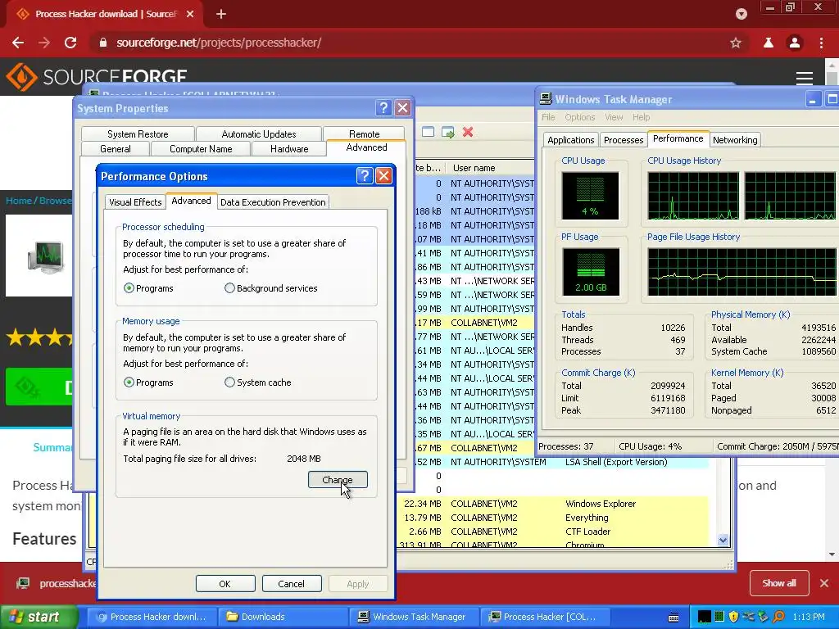Click the site lock icon in address bar

tap(103, 43)
